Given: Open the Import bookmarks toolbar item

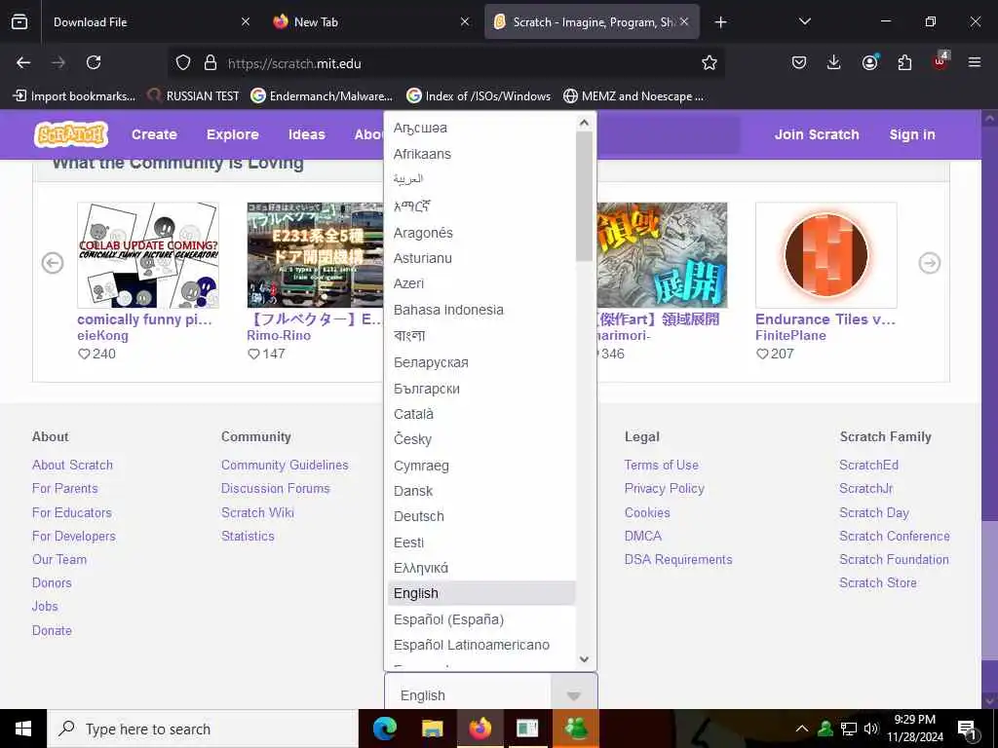Looking at the screenshot, I should (74, 96).
